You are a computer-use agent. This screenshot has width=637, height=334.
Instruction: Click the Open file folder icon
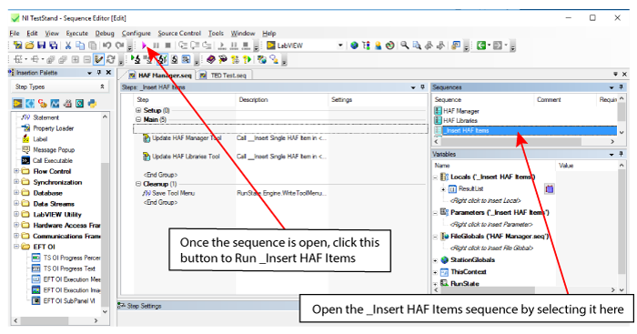point(29,46)
